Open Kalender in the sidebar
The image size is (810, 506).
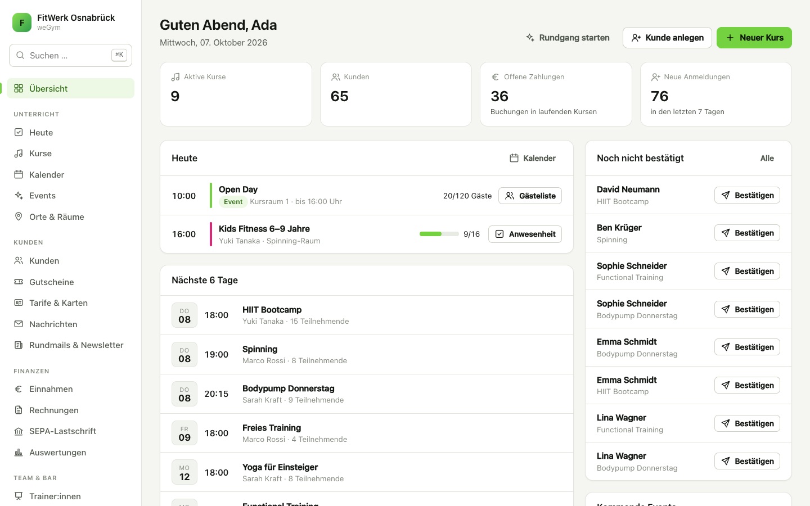coord(70,175)
